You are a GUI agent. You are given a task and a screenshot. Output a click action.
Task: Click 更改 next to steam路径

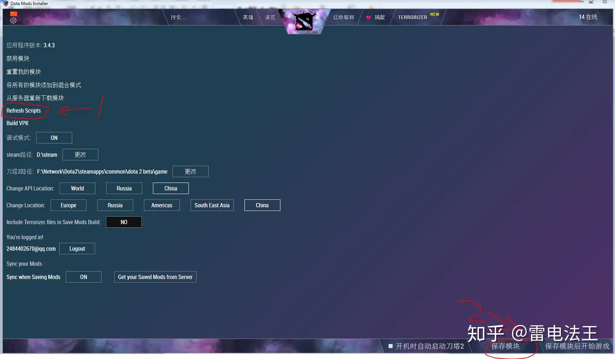pos(80,155)
